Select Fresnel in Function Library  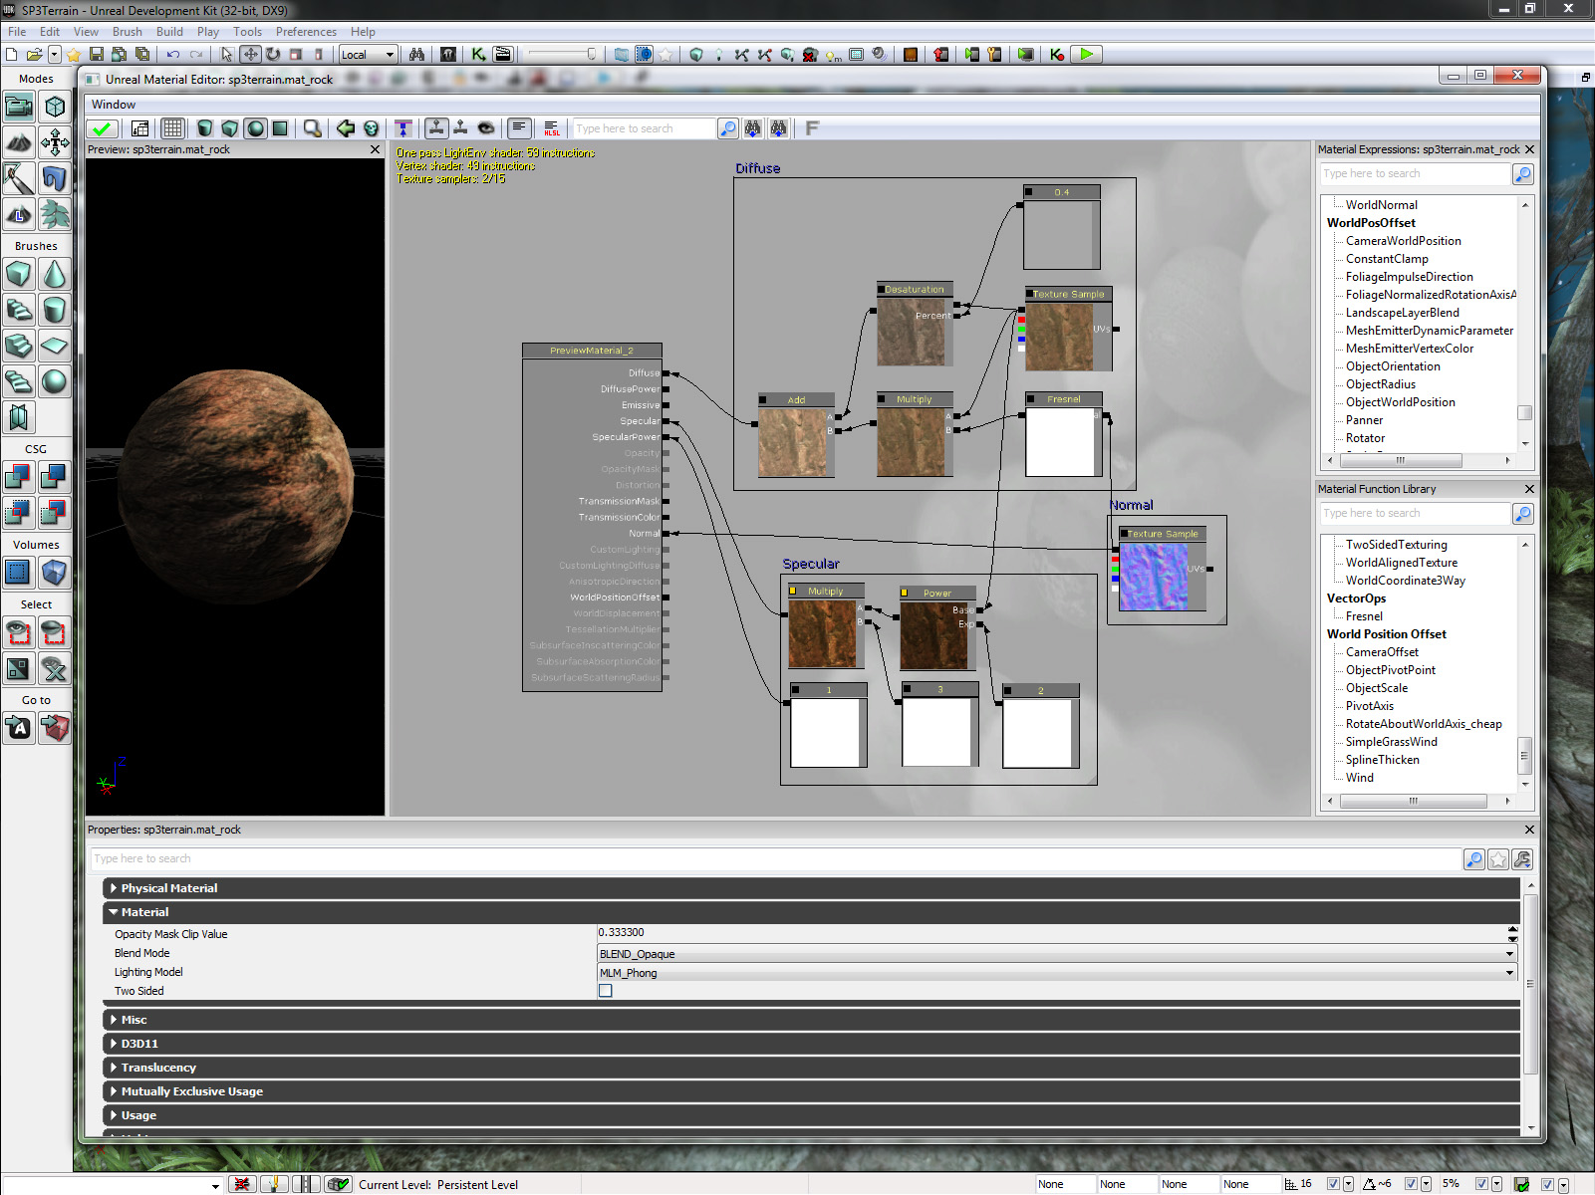(x=1364, y=616)
